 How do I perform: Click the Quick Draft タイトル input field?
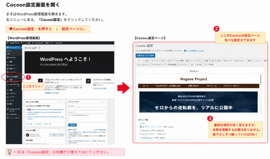[87, 109]
